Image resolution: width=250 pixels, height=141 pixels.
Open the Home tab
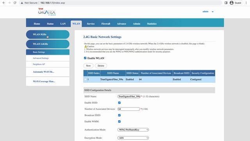coord(37,23)
